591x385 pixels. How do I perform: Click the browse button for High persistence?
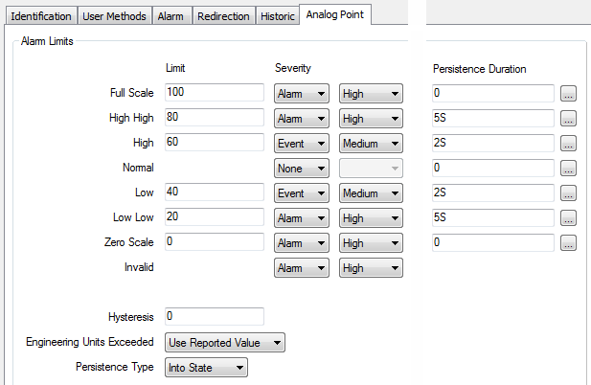pyautogui.click(x=568, y=144)
